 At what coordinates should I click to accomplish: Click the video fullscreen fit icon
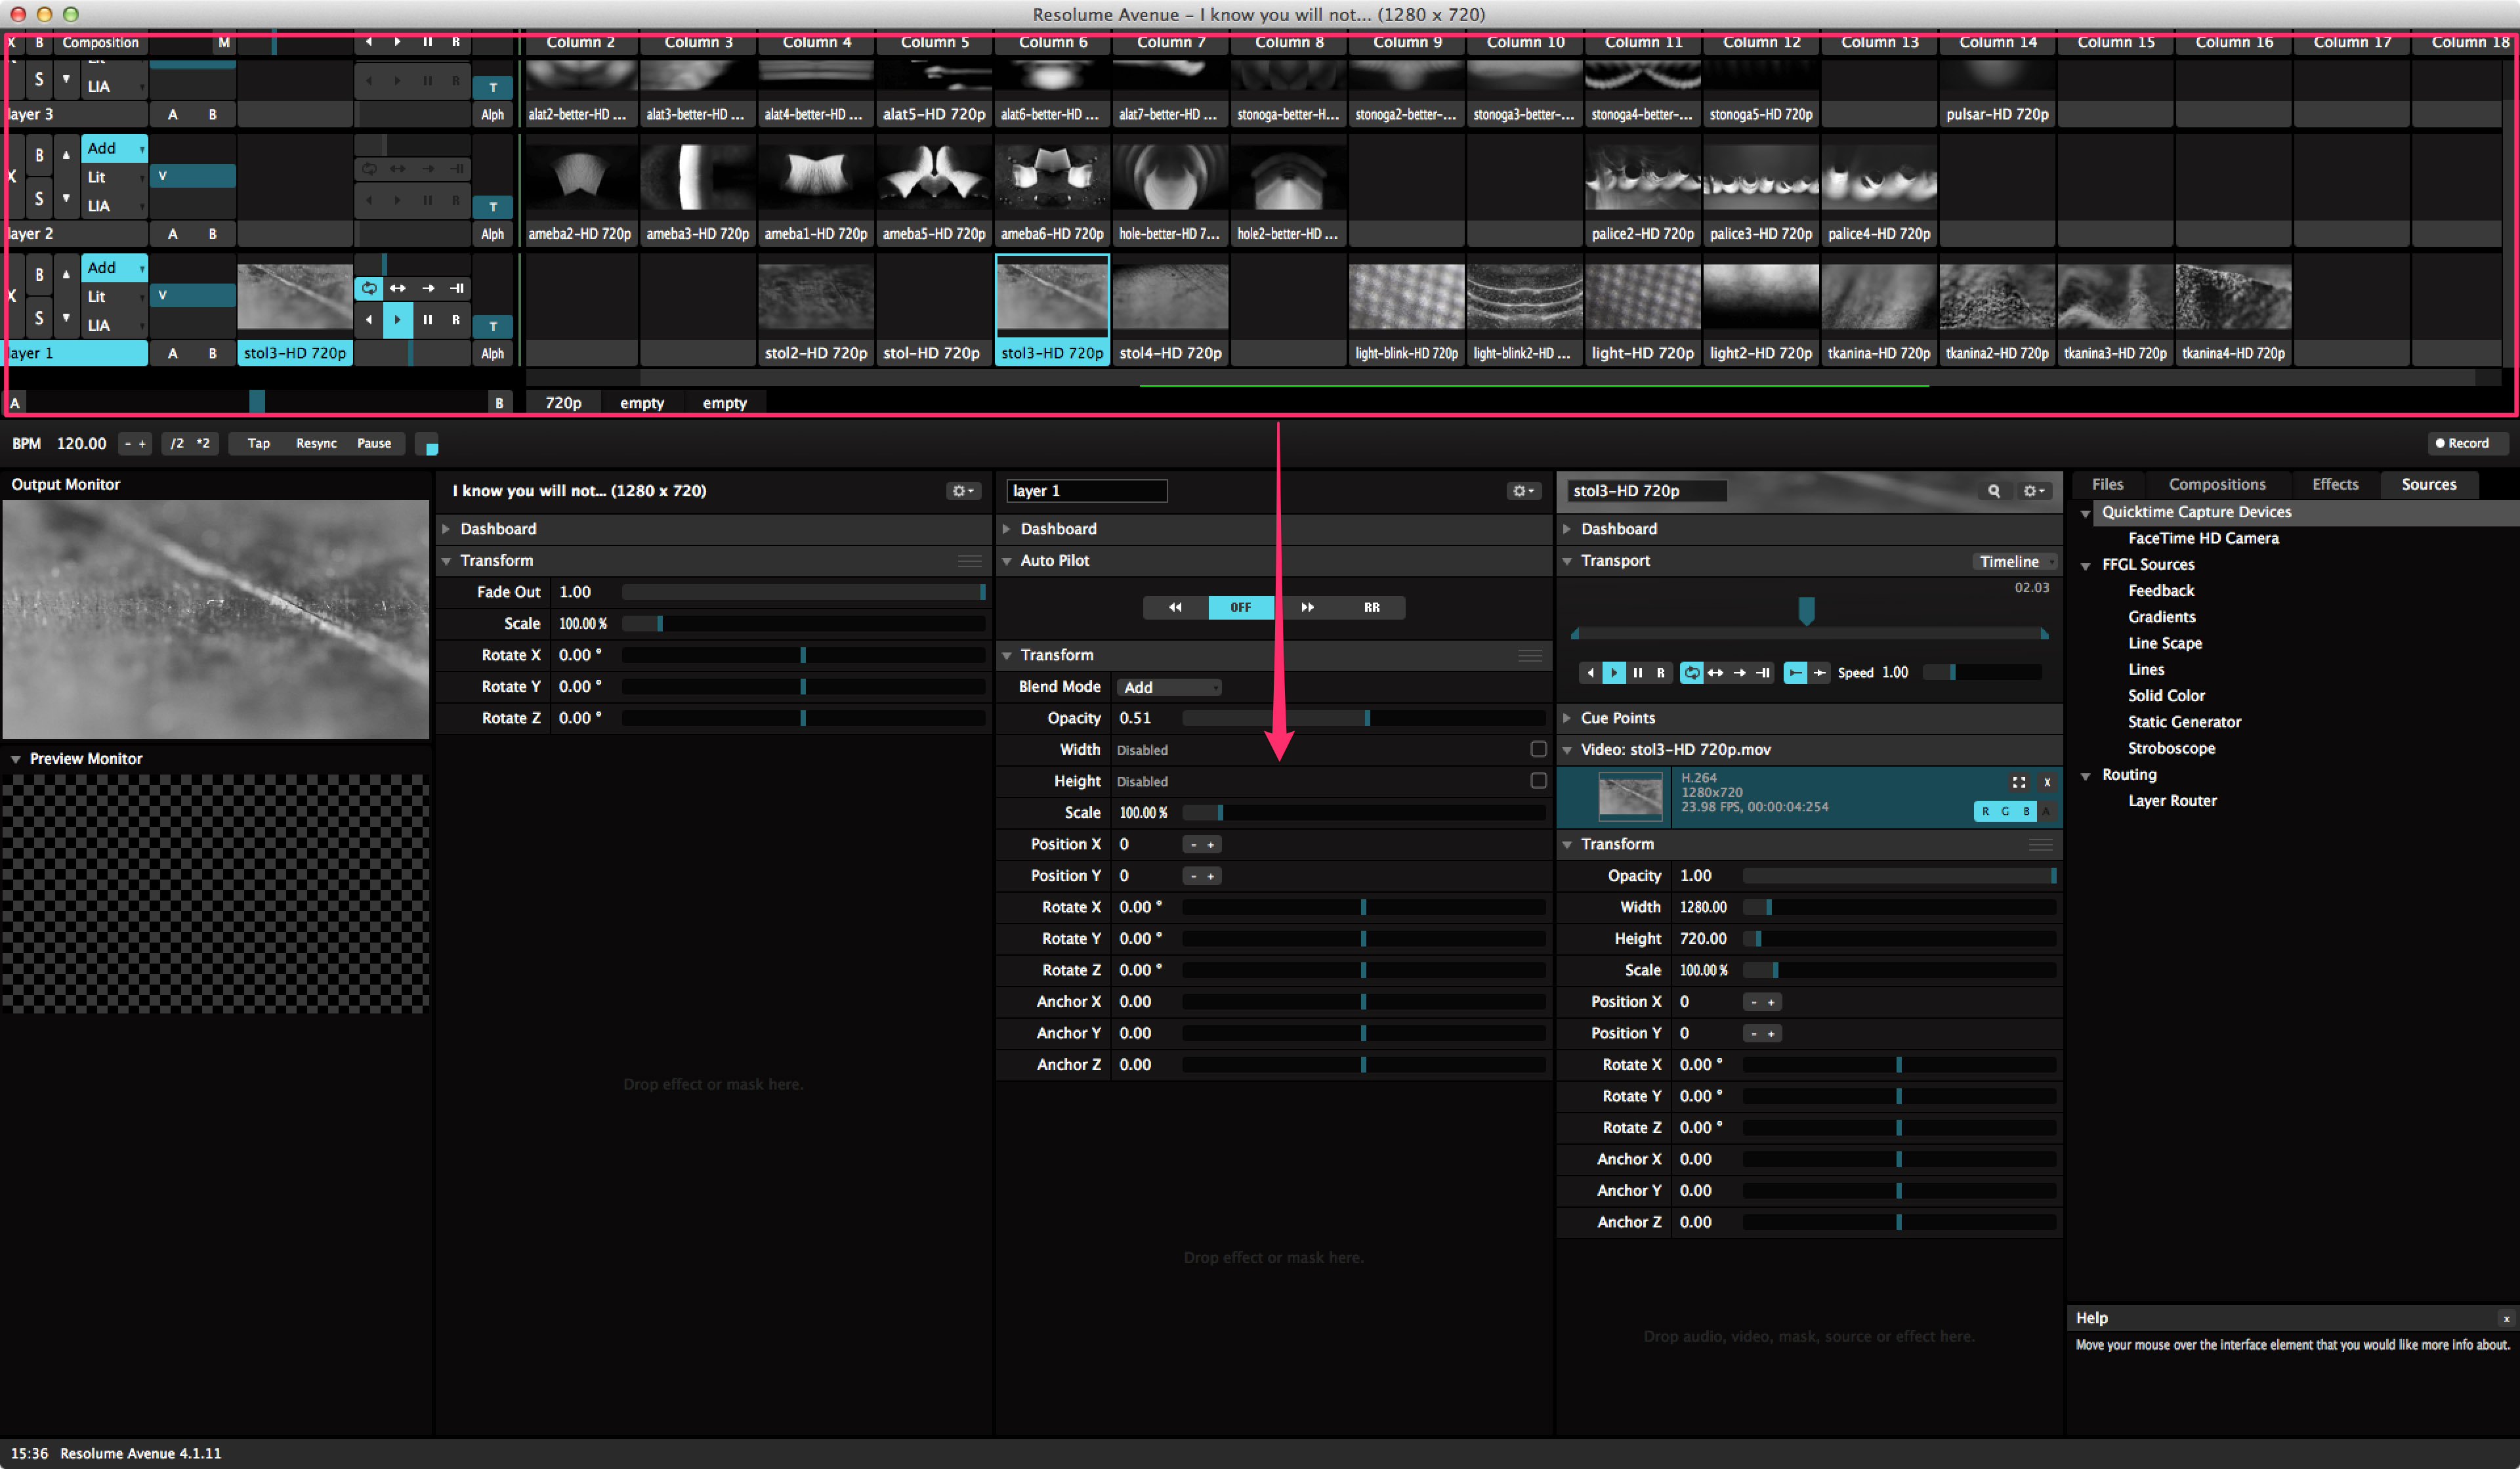2019,782
